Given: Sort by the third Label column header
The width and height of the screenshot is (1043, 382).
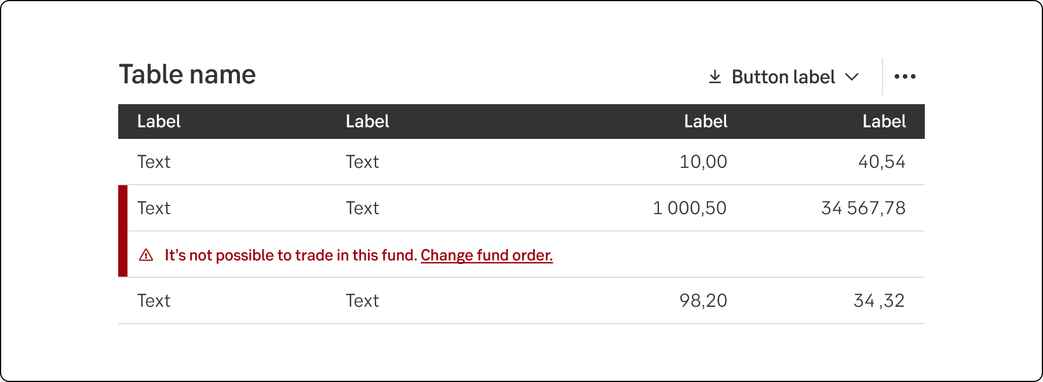Looking at the screenshot, I should tap(705, 122).
